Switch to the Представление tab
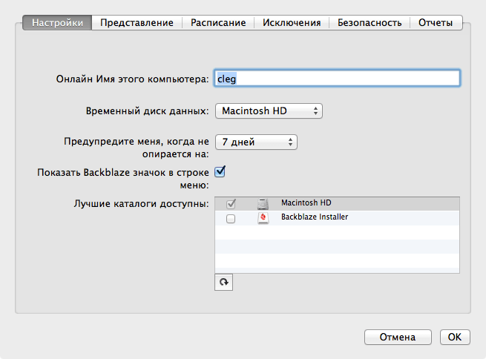Image resolution: width=486 pixels, height=359 pixels. pos(137,22)
